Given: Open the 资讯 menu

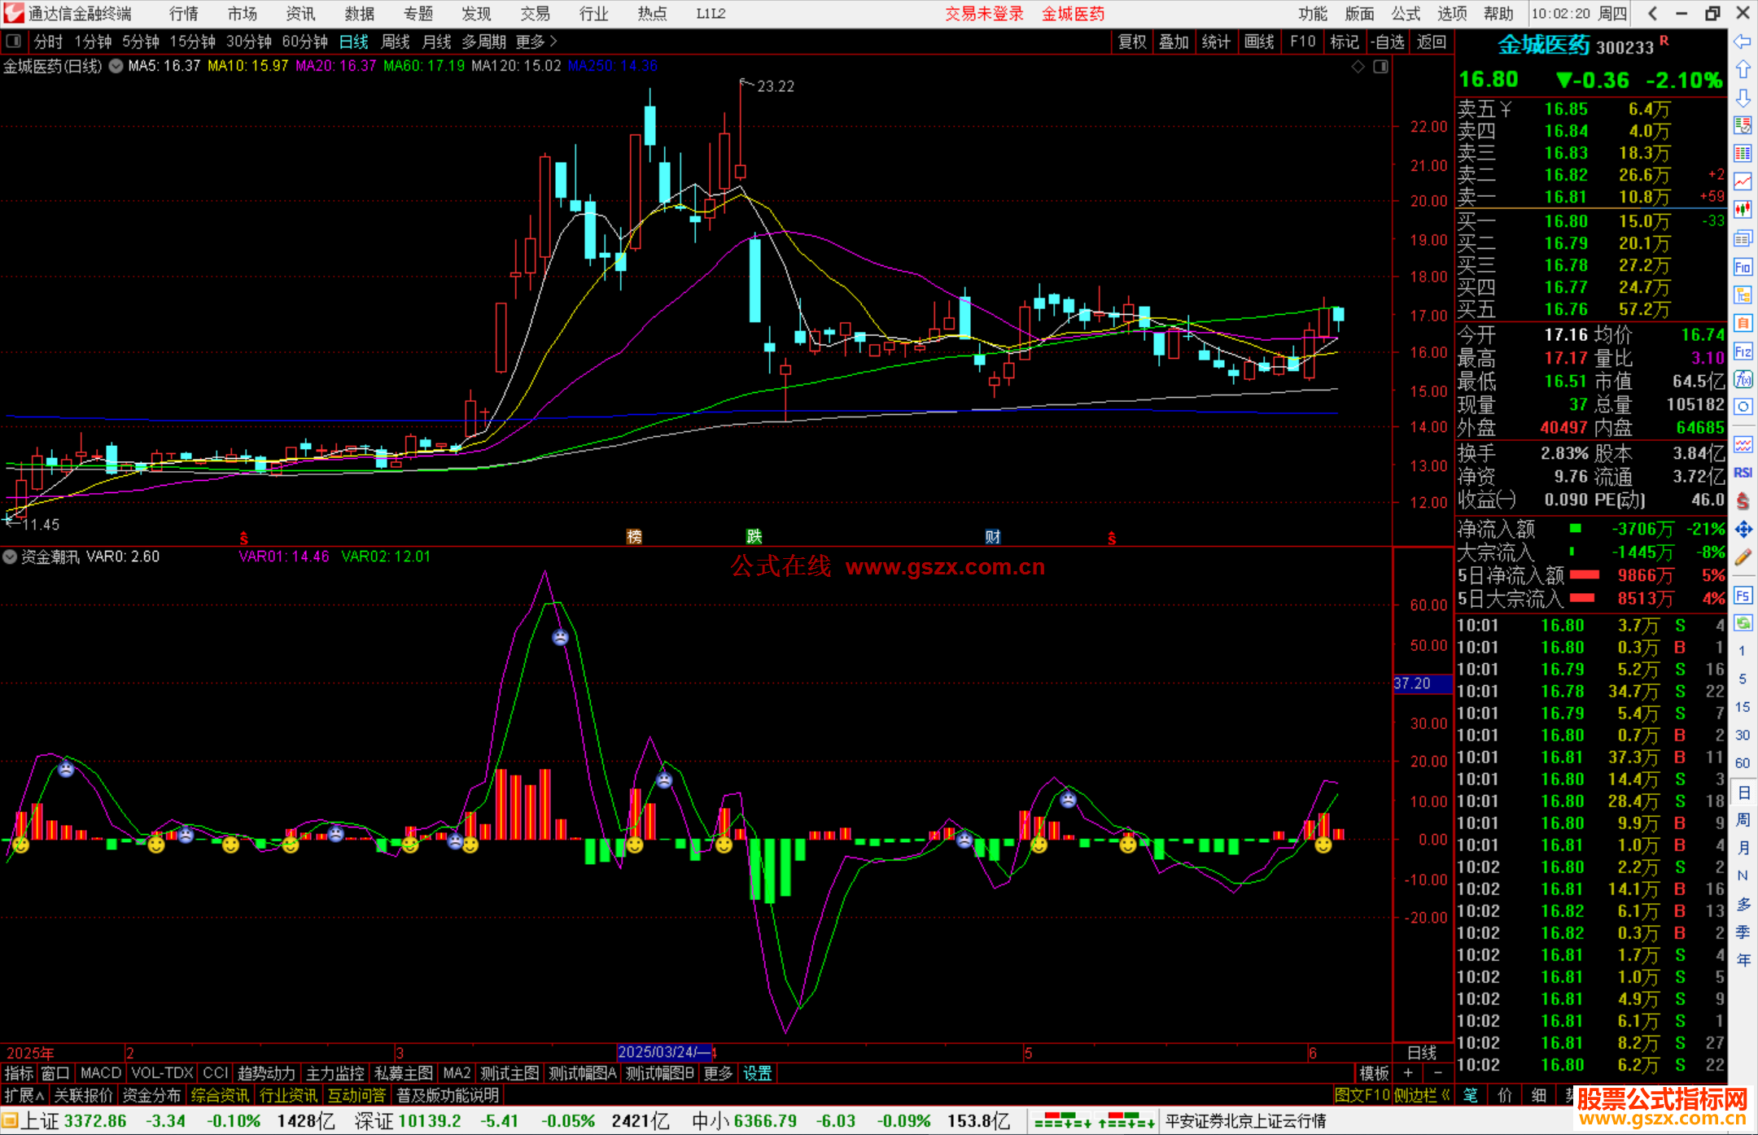Looking at the screenshot, I should [x=300, y=13].
